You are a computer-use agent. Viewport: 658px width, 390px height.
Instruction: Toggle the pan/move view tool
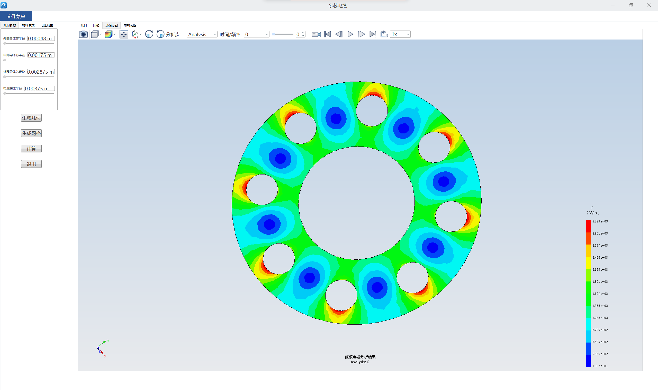(x=124, y=34)
